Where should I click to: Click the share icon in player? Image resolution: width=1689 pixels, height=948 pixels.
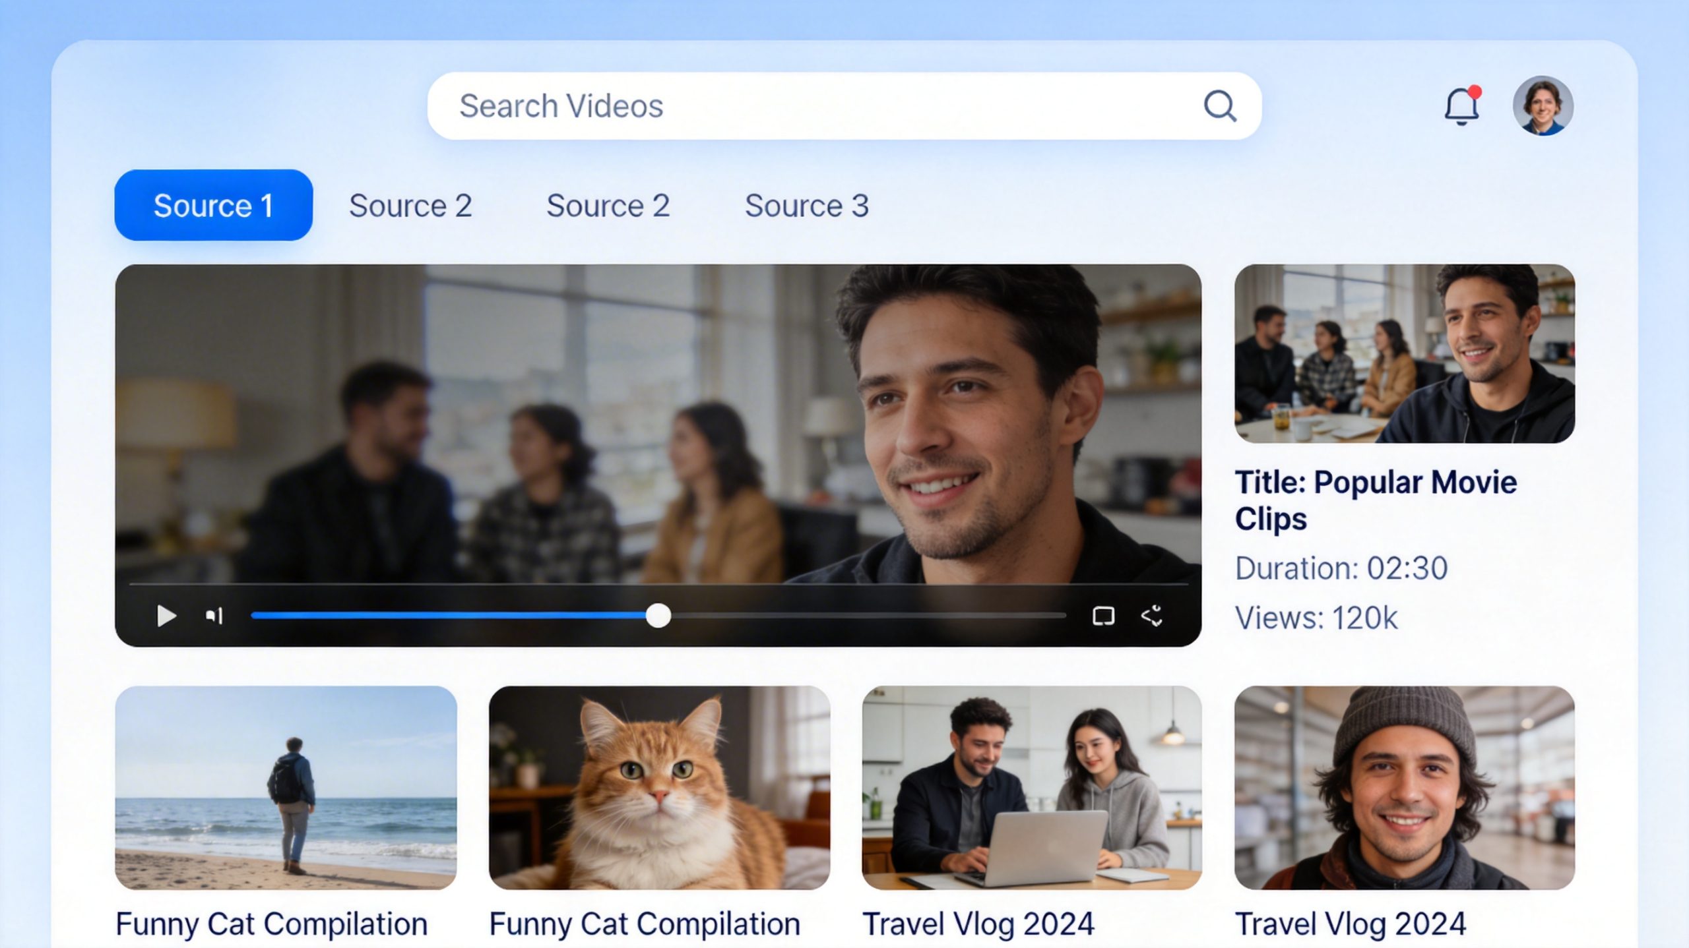coord(1152,616)
